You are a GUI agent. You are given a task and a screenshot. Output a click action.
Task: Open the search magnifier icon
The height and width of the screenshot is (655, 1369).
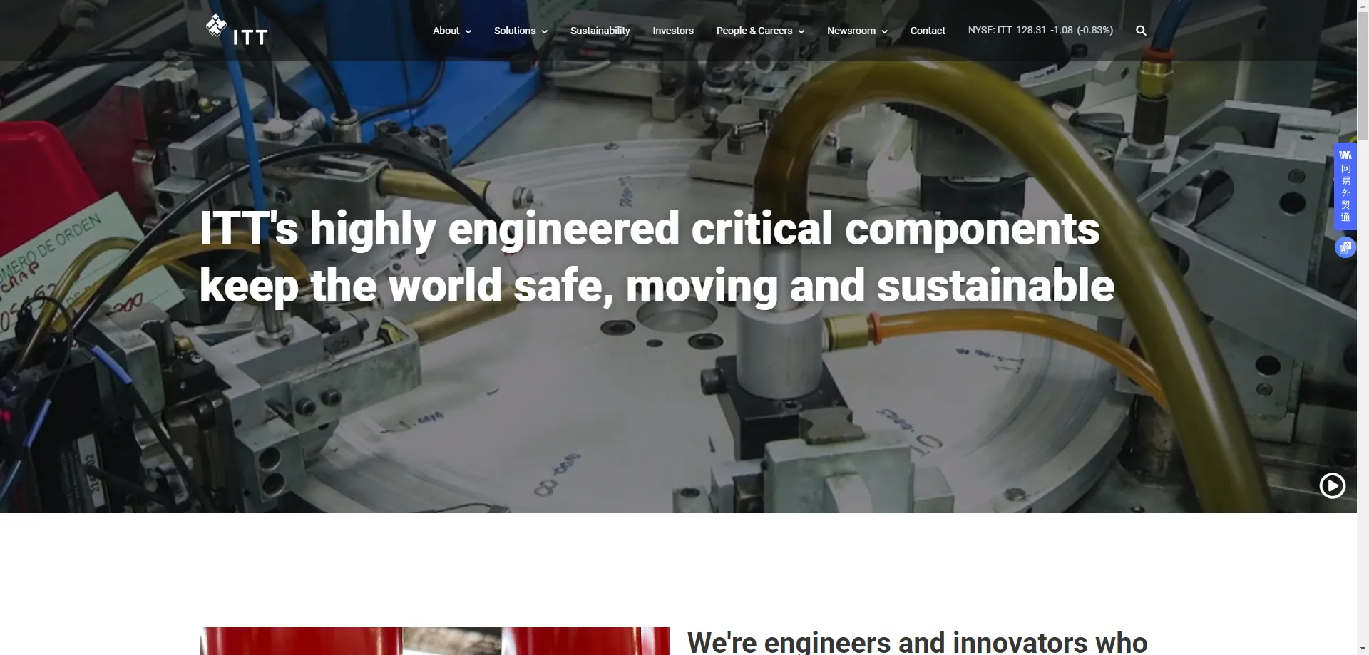click(x=1141, y=31)
